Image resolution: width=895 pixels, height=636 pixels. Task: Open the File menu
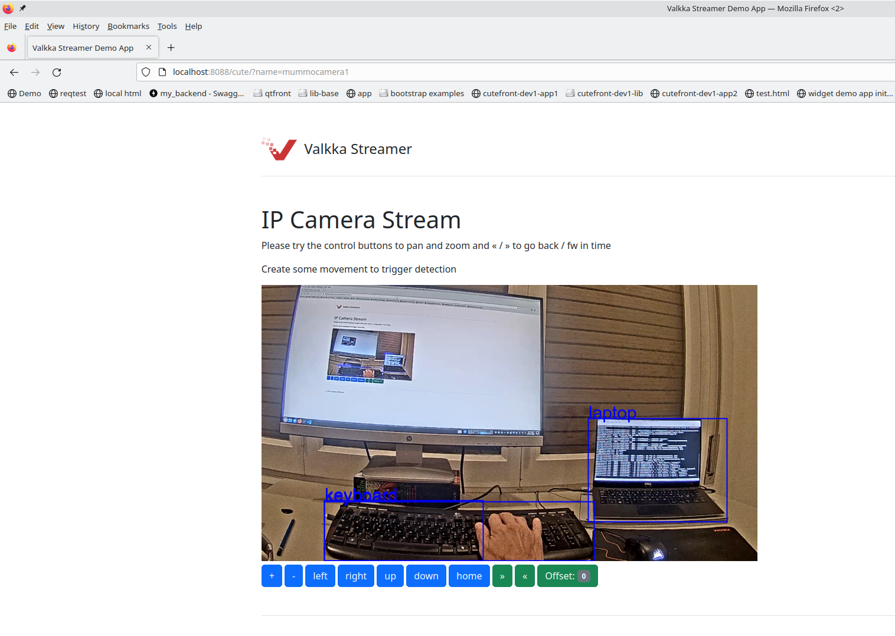[11, 26]
